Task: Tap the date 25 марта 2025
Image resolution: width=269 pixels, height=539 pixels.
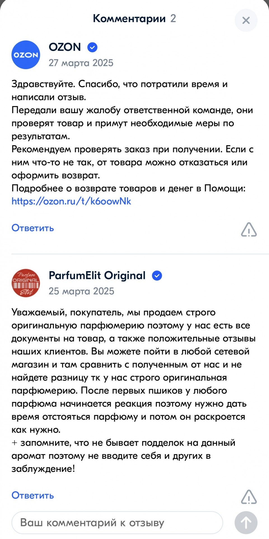Action: point(81,291)
